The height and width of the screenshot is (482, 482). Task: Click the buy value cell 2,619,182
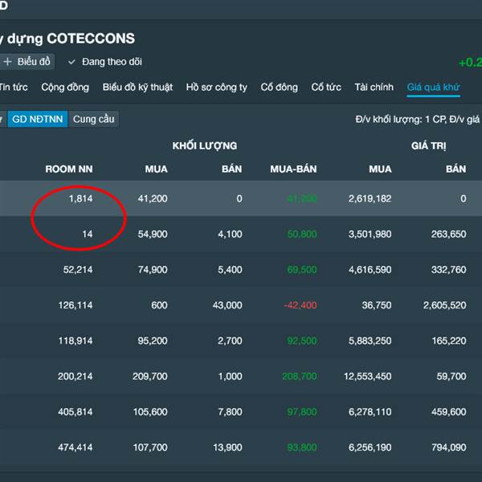[x=370, y=198]
